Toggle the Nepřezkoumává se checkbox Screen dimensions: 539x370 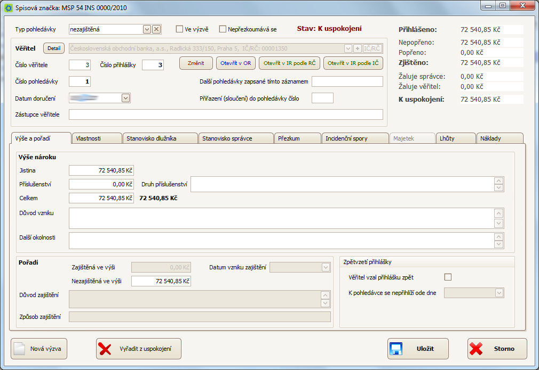point(223,29)
